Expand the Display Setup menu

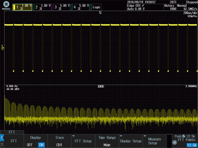(x=131, y=141)
